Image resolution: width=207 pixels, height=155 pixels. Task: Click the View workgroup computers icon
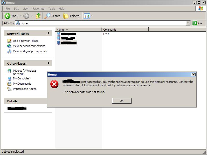point(9,51)
